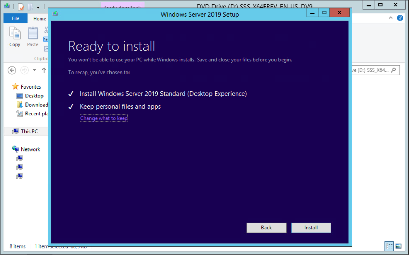Open the recent locations dropdown arrow

click(34, 70)
